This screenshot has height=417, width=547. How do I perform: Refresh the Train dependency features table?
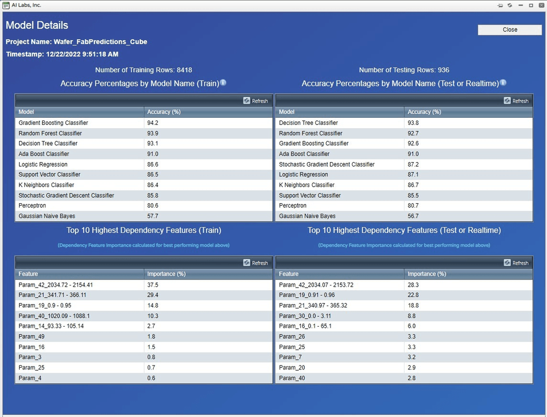256,263
